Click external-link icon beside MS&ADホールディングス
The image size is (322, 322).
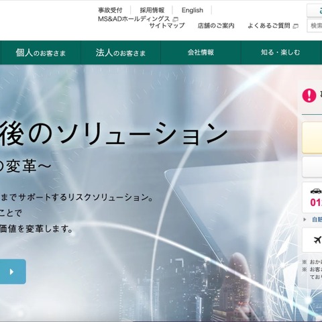coord(176,19)
